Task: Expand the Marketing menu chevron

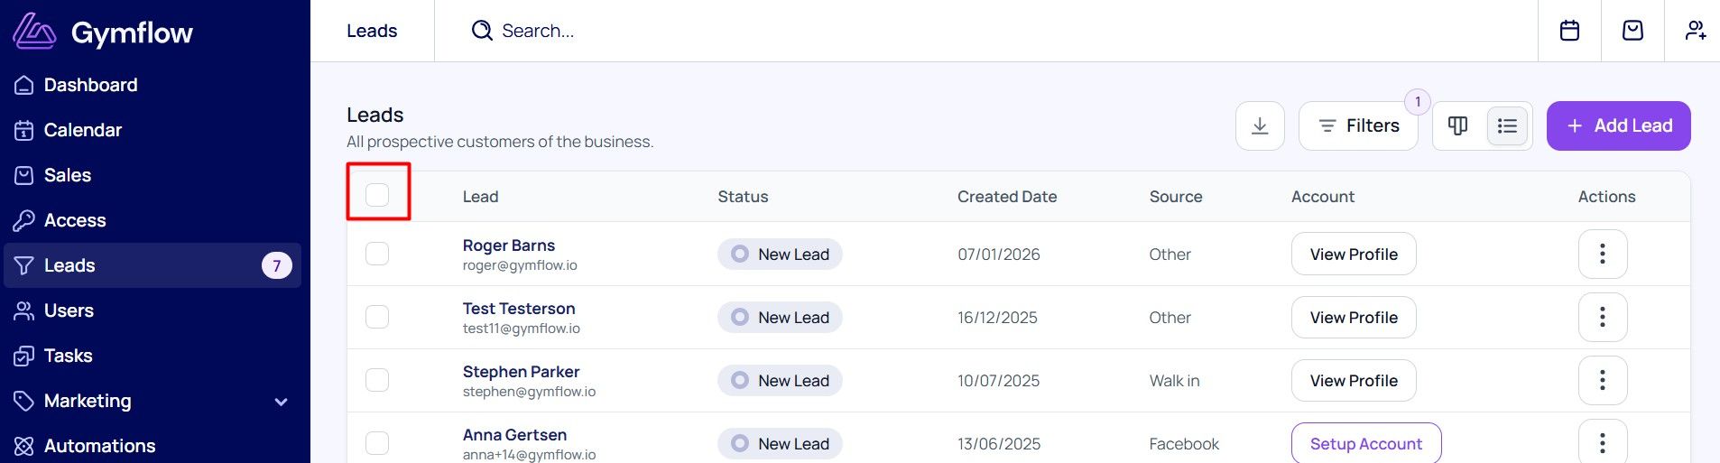Action: tap(281, 402)
